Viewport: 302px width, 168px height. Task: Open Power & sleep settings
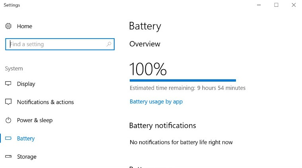(35, 120)
